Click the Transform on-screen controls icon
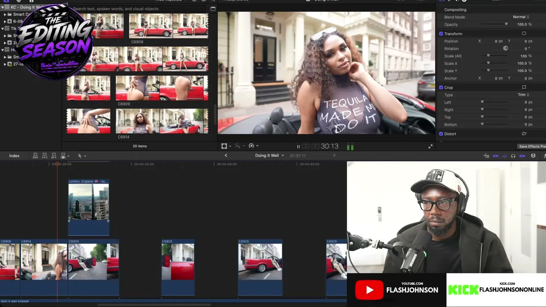The height and width of the screenshot is (307, 546). (524, 34)
